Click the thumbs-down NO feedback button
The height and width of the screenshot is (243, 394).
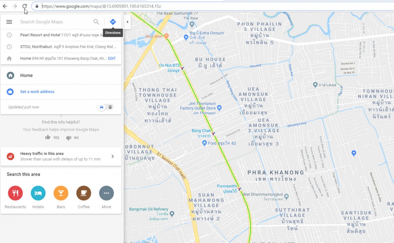(72, 138)
